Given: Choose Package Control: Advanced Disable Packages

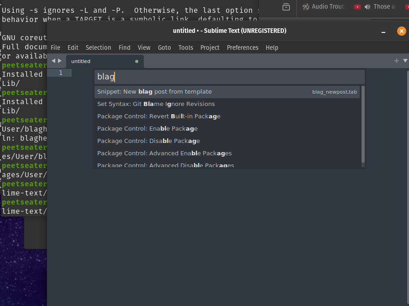Looking at the screenshot, I should (227, 164).
